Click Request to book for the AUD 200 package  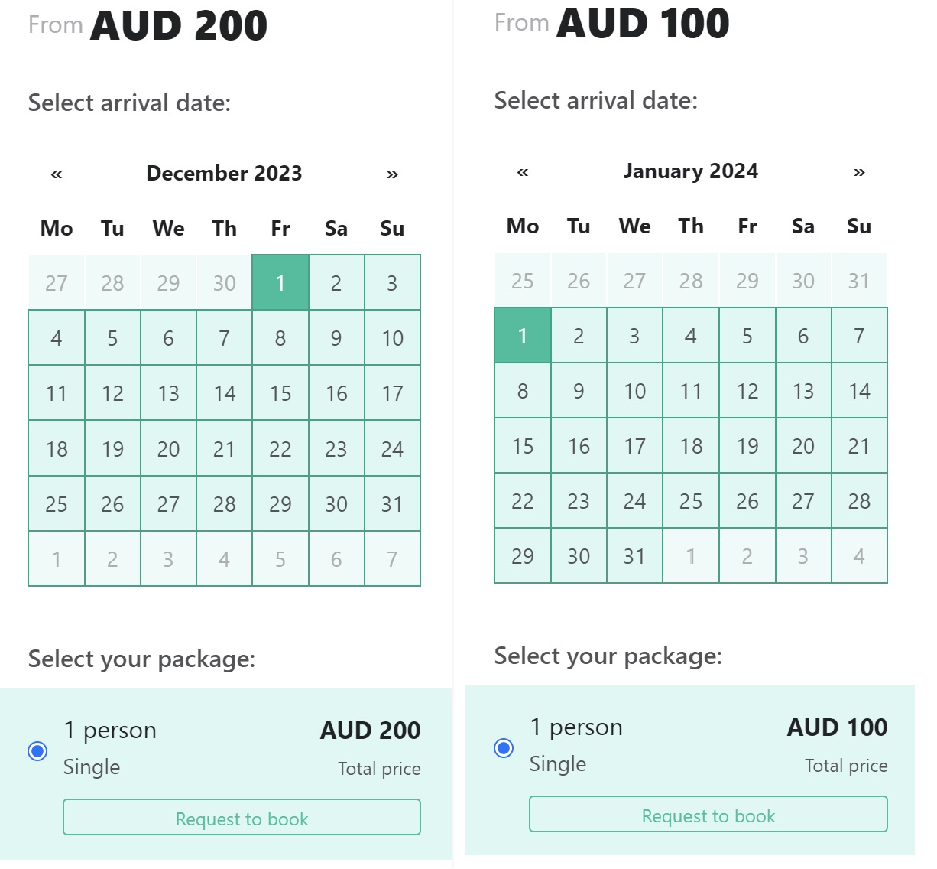[242, 818]
